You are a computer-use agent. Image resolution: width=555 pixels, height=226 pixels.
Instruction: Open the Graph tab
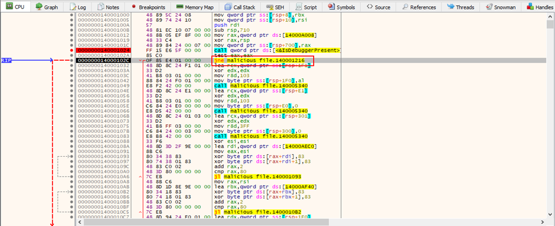coord(47,7)
